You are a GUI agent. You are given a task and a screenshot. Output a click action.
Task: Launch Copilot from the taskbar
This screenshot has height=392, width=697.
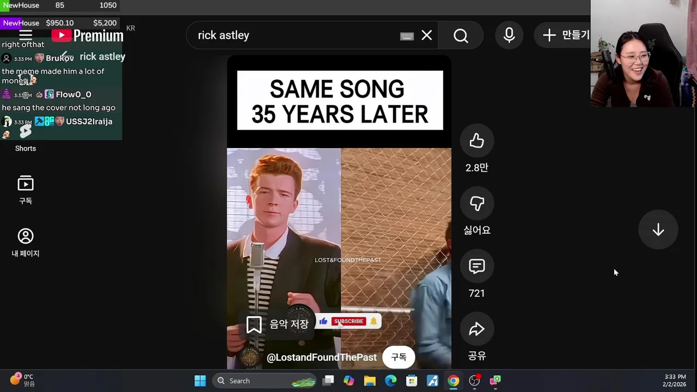[348, 381]
